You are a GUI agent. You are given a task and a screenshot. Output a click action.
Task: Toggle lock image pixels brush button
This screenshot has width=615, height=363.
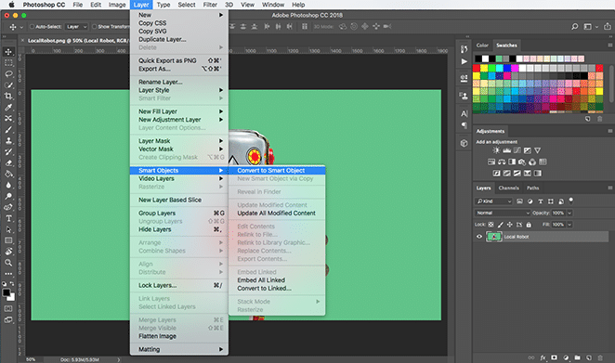click(500, 225)
